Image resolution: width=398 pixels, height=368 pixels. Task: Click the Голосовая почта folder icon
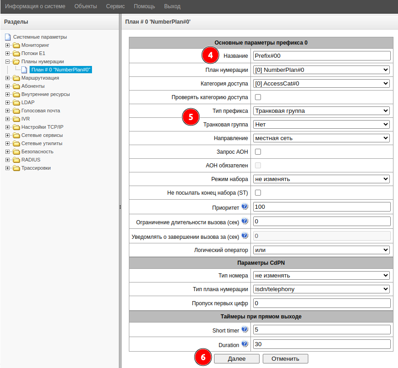[x=16, y=111]
